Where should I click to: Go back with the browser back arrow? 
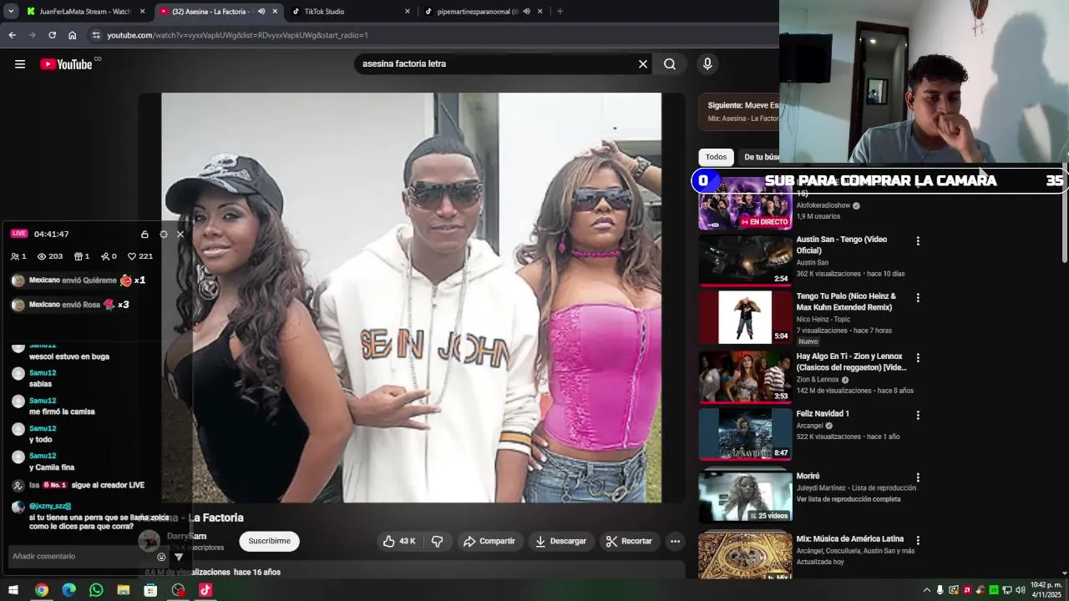13,35
